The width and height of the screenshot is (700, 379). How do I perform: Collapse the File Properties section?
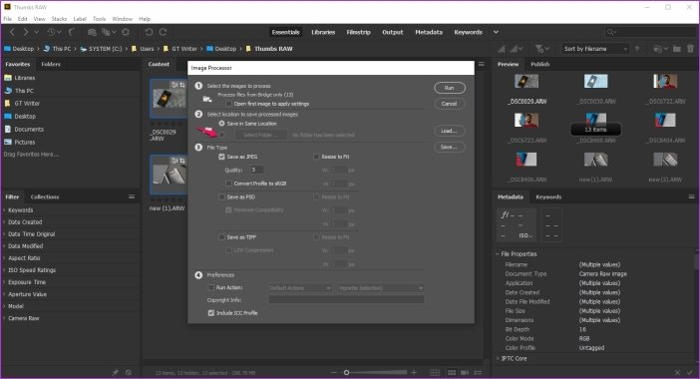pyautogui.click(x=498, y=254)
